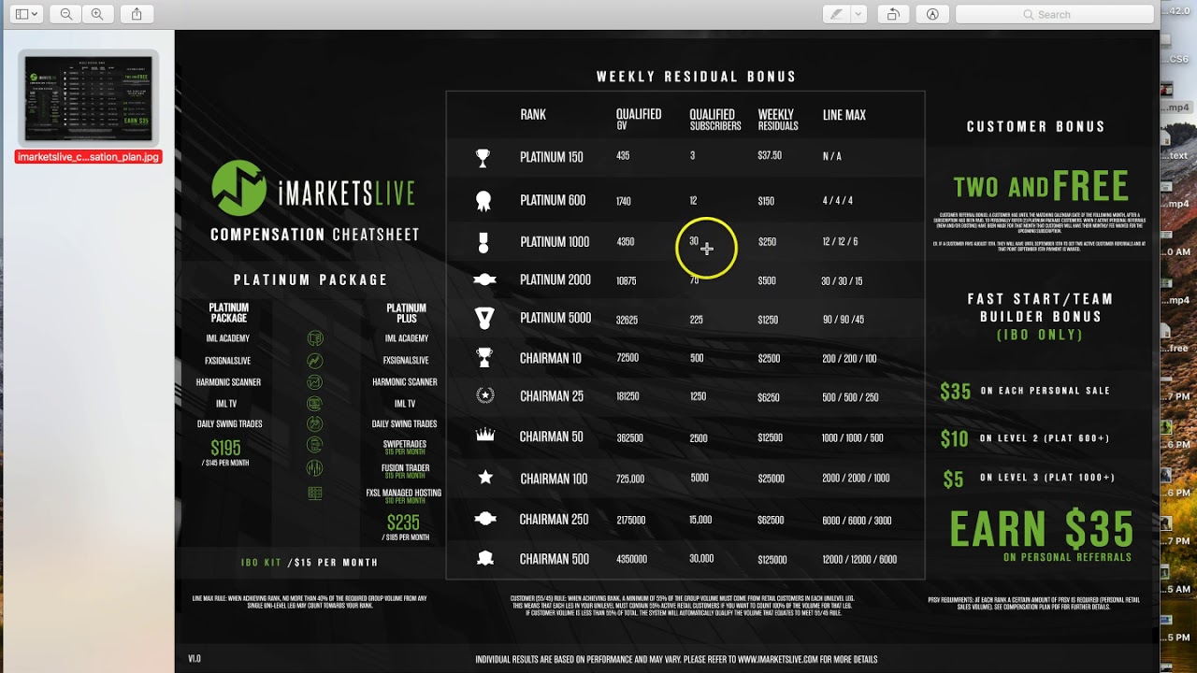Click the Harmonic Scanner feature icon
Viewport: 1197px width, 673px height.
tap(315, 382)
